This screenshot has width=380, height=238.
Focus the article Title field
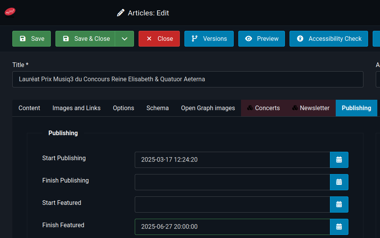pyautogui.click(x=188, y=79)
